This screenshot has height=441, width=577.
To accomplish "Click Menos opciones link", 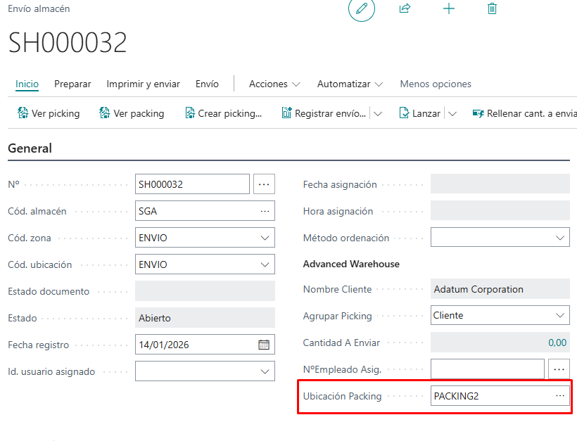I will [x=436, y=84].
